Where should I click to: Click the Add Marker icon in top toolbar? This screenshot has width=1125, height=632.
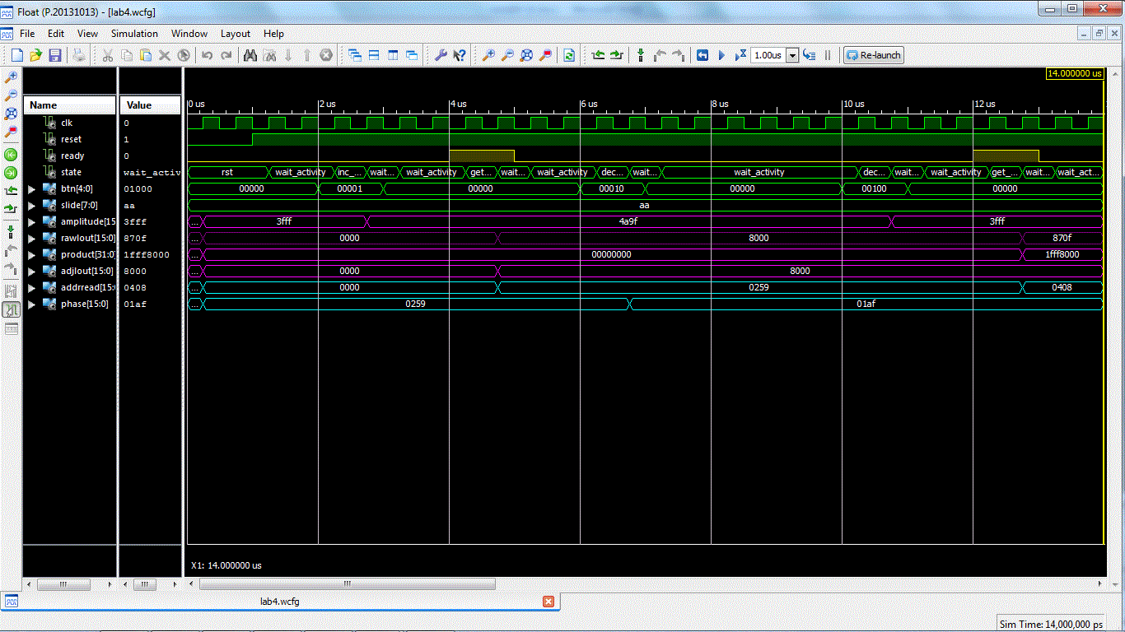(x=641, y=55)
